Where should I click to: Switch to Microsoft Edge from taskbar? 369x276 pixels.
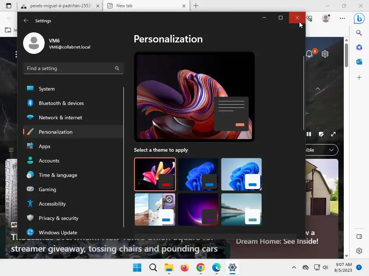pyautogui.click(x=216, y=267)
